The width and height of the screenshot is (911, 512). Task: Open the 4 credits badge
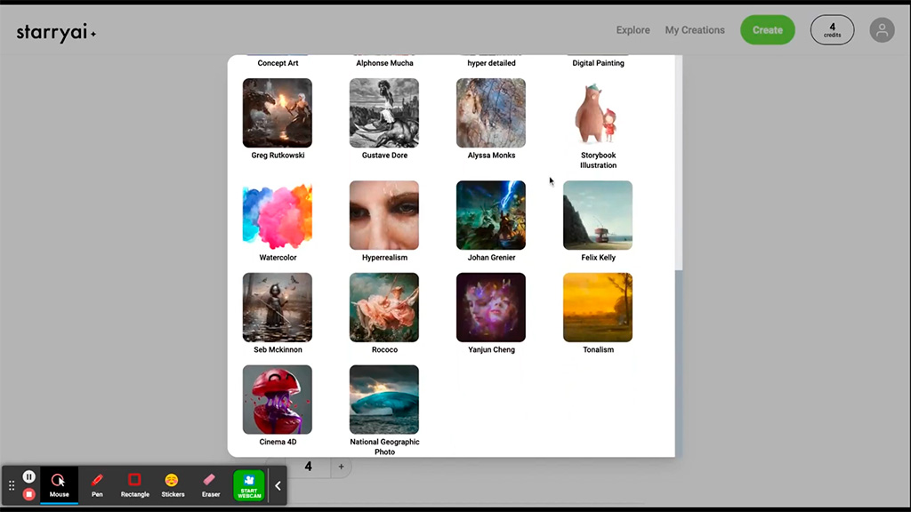point(832,30)
